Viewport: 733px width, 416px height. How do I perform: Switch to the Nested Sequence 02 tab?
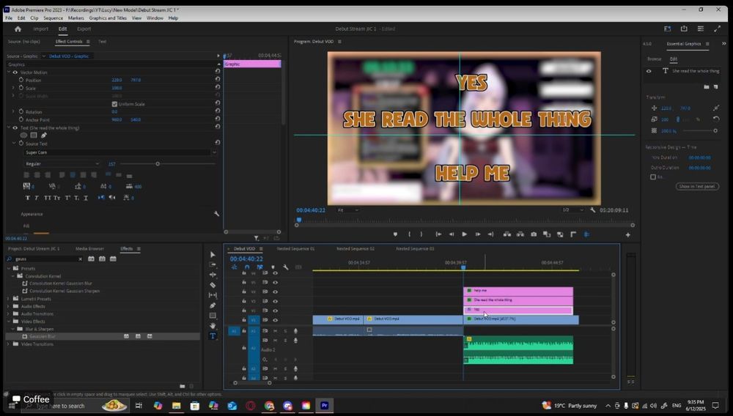coord(356,249)
